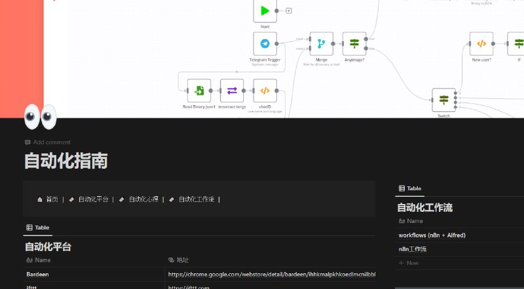This screenshot has width=524, height=289.
Task: Click the plus connector beside Start node
Action: [x=289, y=10]
